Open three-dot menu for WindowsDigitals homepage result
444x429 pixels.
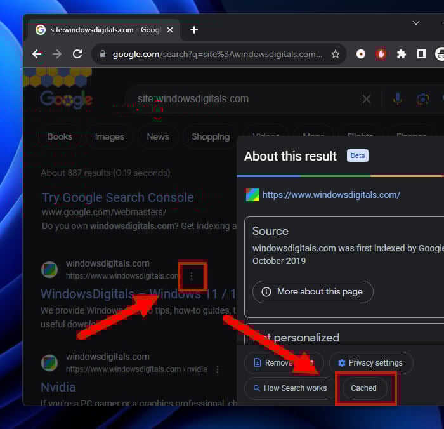click(x=192, y=276)
